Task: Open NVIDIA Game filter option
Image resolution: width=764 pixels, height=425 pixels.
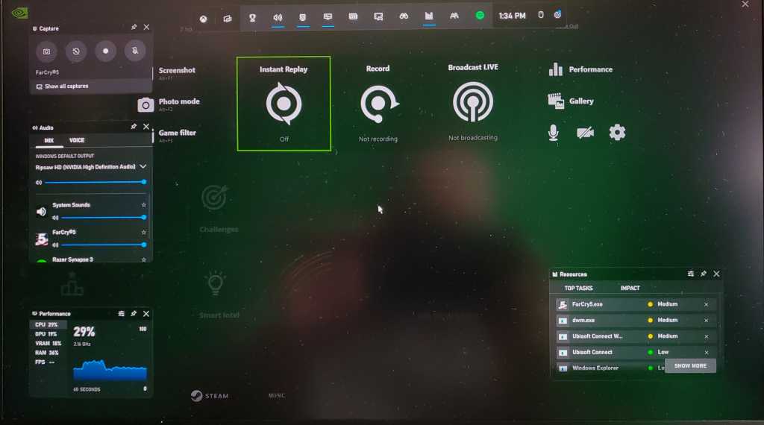Action: [x=178, y=133]
